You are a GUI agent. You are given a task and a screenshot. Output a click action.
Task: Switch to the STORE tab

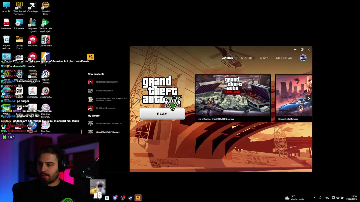pyautogui.click(x=246, y=58)
